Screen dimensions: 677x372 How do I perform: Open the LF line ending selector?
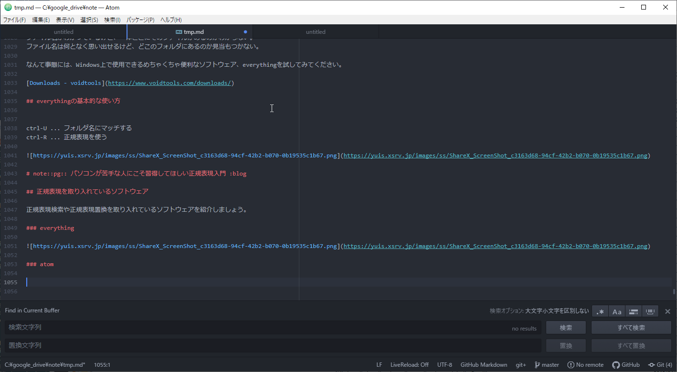379,365
